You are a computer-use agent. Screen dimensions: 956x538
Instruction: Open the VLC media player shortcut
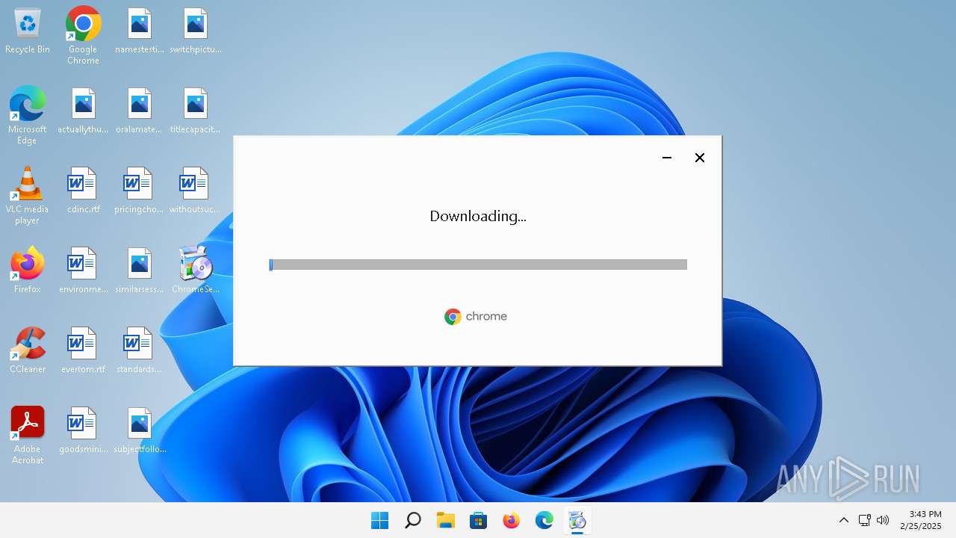pos(28,196)
